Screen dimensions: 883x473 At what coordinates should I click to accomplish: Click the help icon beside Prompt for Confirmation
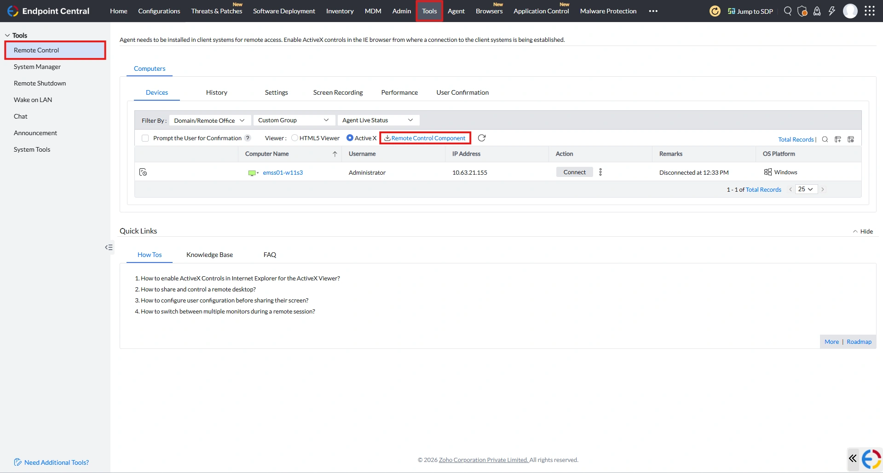(x=248, y=138)
